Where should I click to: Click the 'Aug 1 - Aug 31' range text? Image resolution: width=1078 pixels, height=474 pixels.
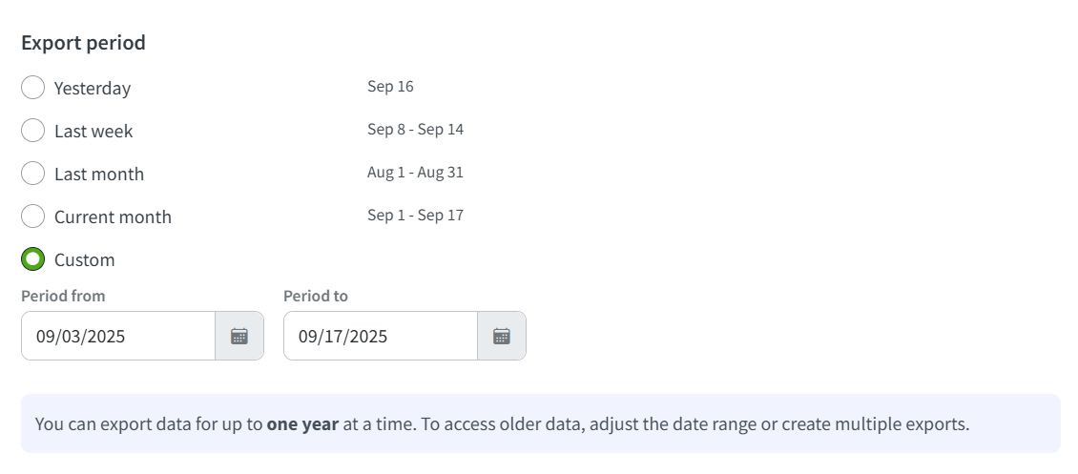coord(415,173)
